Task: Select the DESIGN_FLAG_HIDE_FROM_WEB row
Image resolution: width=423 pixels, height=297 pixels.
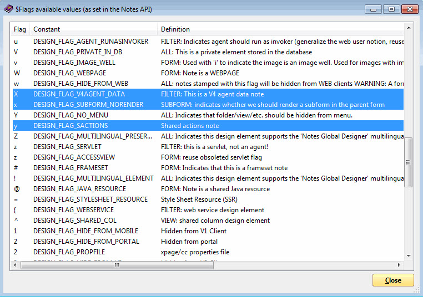Action: [x=80, y=84]
